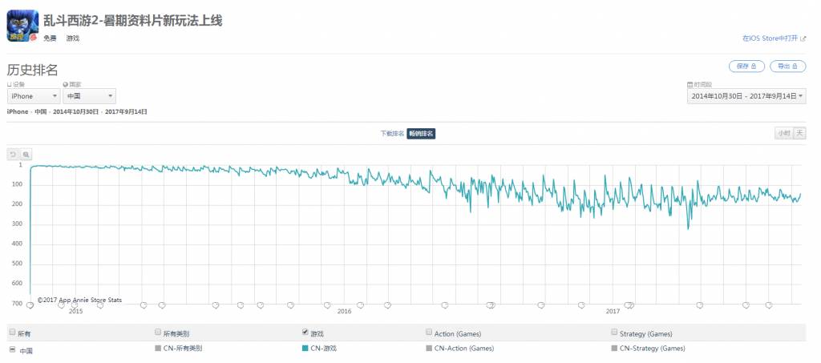Click the teal CN-游戏 legend color swatch
Image resolution: width=821 pixels, height=363 pixels.
[305, 349]
